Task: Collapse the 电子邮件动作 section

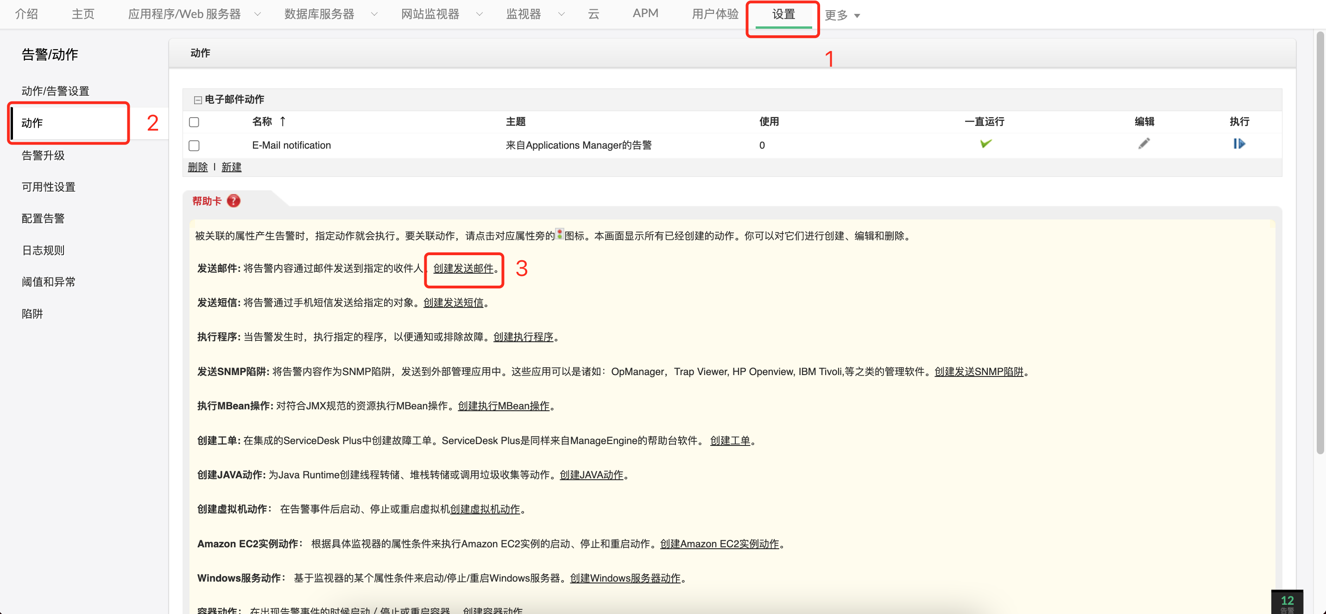Action: click(x=198, y=100)
